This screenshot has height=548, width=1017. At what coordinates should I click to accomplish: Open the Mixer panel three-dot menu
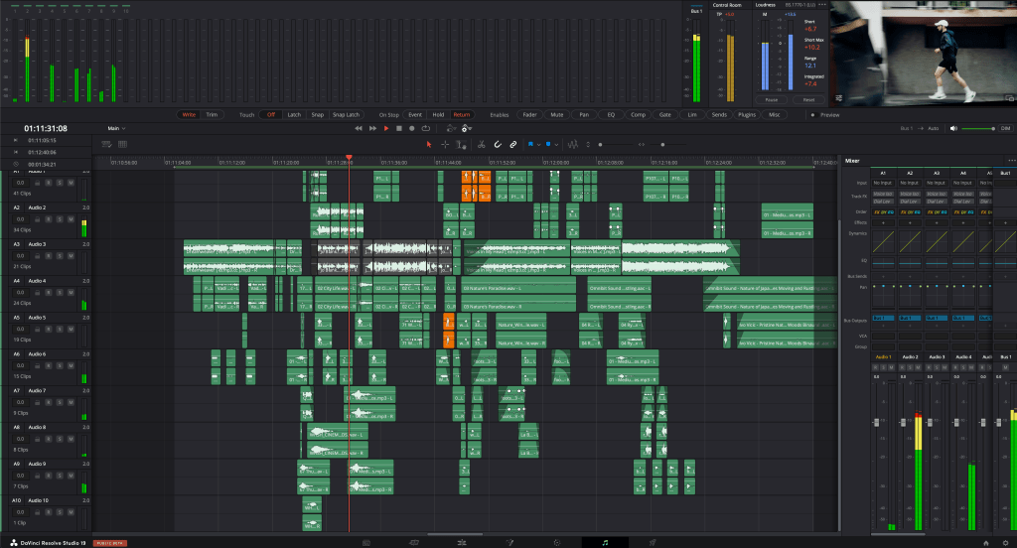click(x=1010, y=160)
